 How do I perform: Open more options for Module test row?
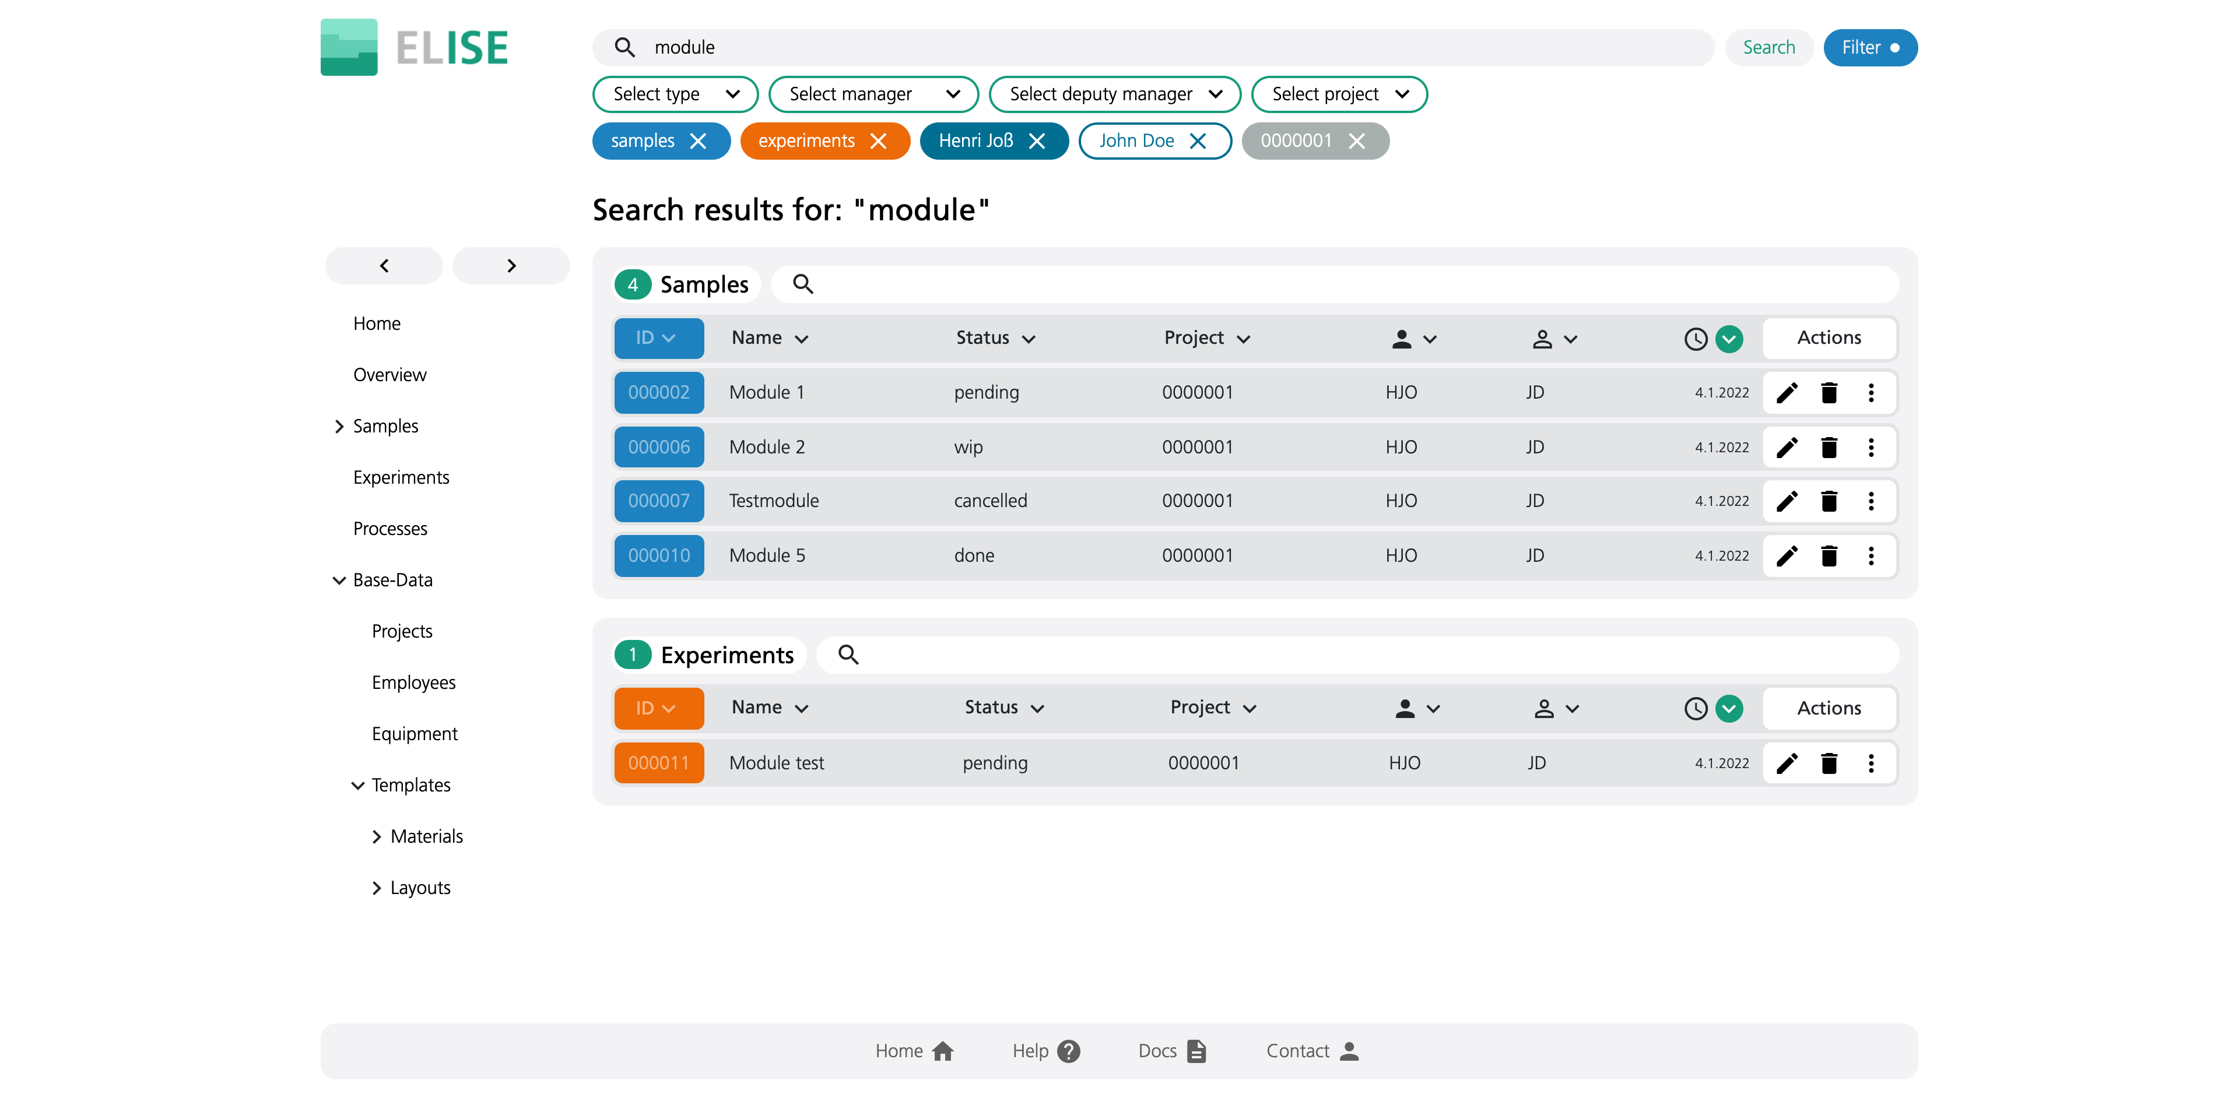pos(1871,763)
